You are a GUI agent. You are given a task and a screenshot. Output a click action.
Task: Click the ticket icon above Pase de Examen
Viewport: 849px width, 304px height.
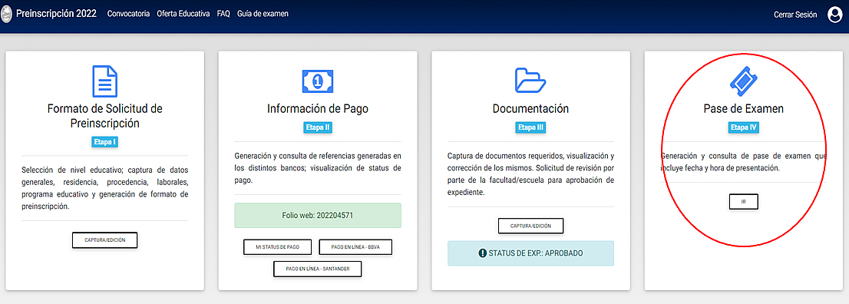(743, 82)
